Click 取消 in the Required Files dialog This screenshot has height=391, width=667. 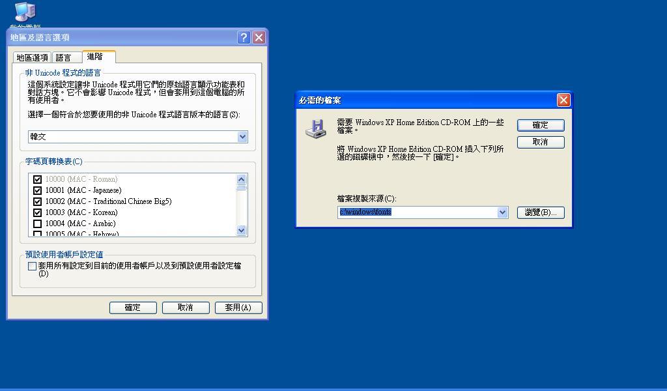pyautogui.click(x=541, y=142)
